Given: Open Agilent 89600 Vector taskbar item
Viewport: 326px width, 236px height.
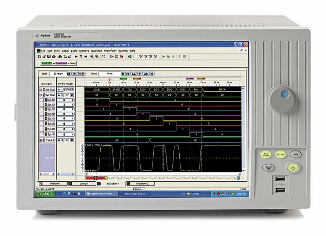Looking at the screenshot, I should (x=102, y=194).
